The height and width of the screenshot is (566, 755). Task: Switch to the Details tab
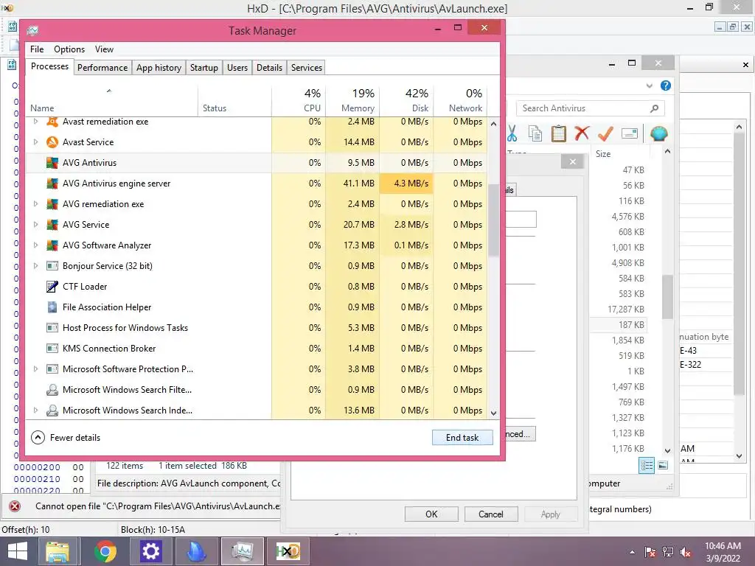coord(269,67)
